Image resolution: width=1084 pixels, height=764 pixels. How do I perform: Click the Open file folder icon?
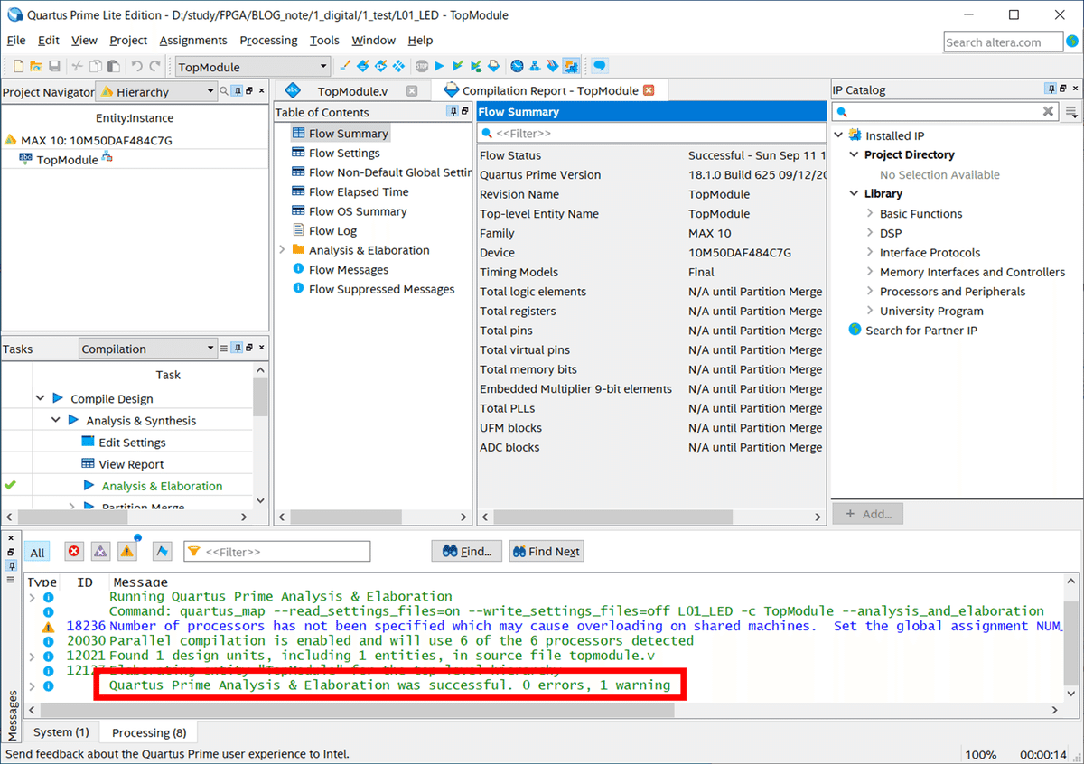pyautogui.click(x=36, y=66)
